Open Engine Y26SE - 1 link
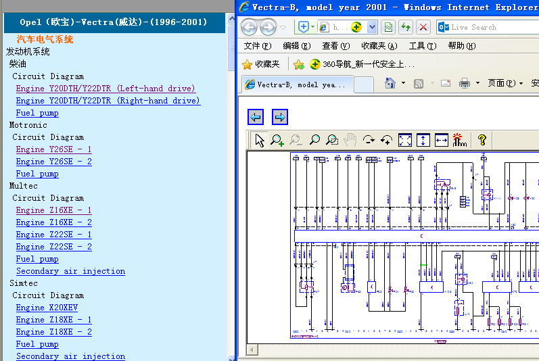This screenshot has width=539, height=361. (54, 149)
